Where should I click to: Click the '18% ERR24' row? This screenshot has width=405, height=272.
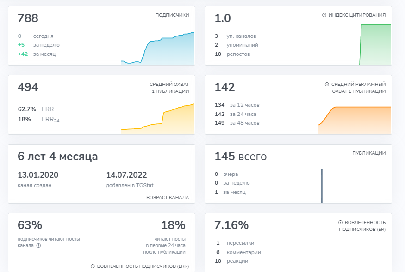pyautogui.click(x=38, y=119)
